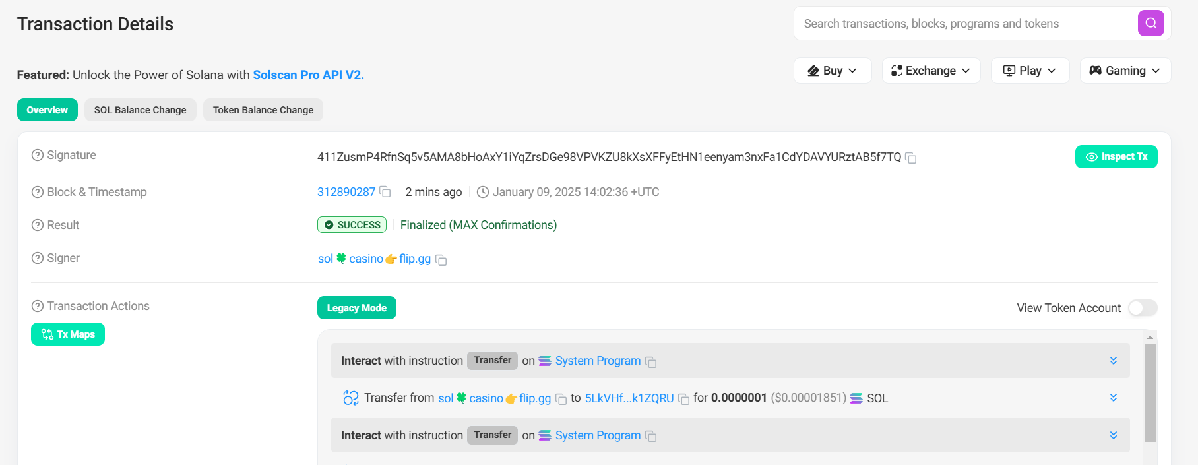Copy recipient address 5LkVHf...k1ZQRU

coord(684,399)
